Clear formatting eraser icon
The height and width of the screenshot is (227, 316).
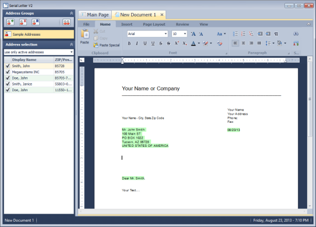219,43
